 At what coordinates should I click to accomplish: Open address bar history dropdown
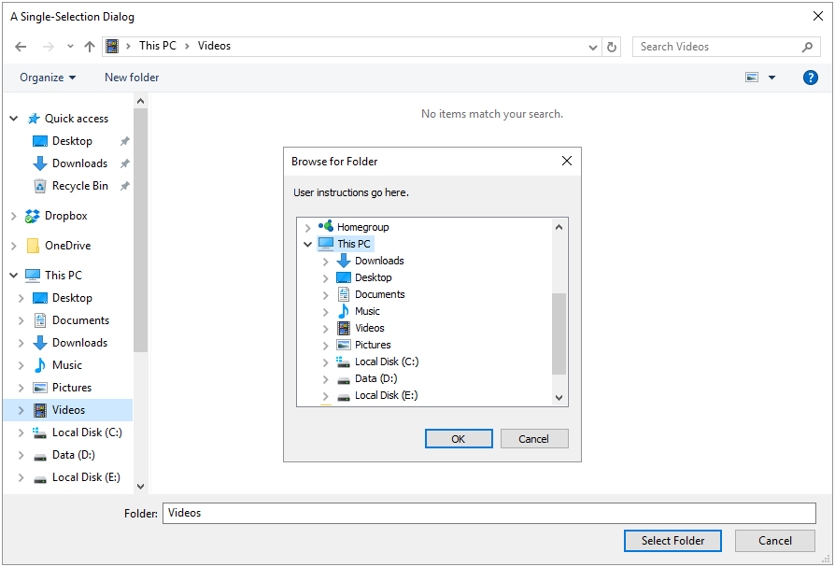(x=593, y=48)
